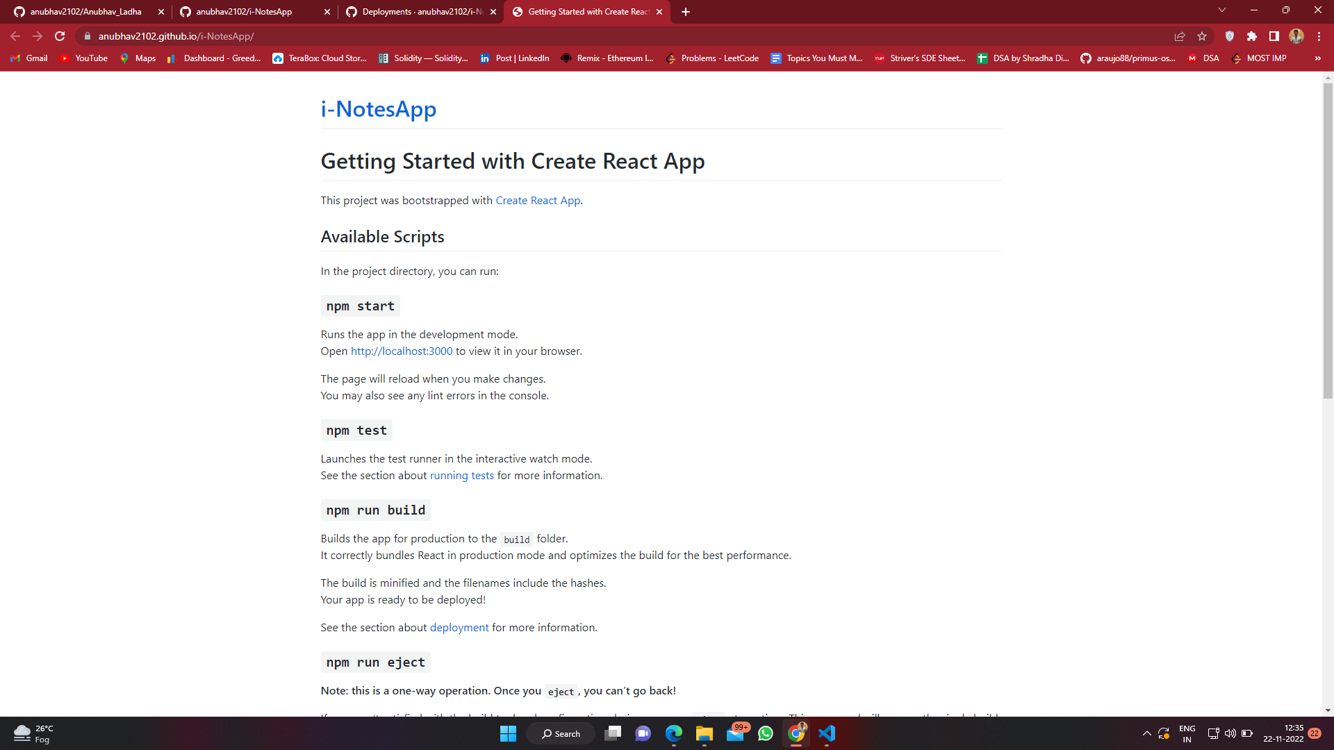Open Chrome three-dot menu
The height and width of the screenshot is (750, 1334).
click(x=1319, y=36)
